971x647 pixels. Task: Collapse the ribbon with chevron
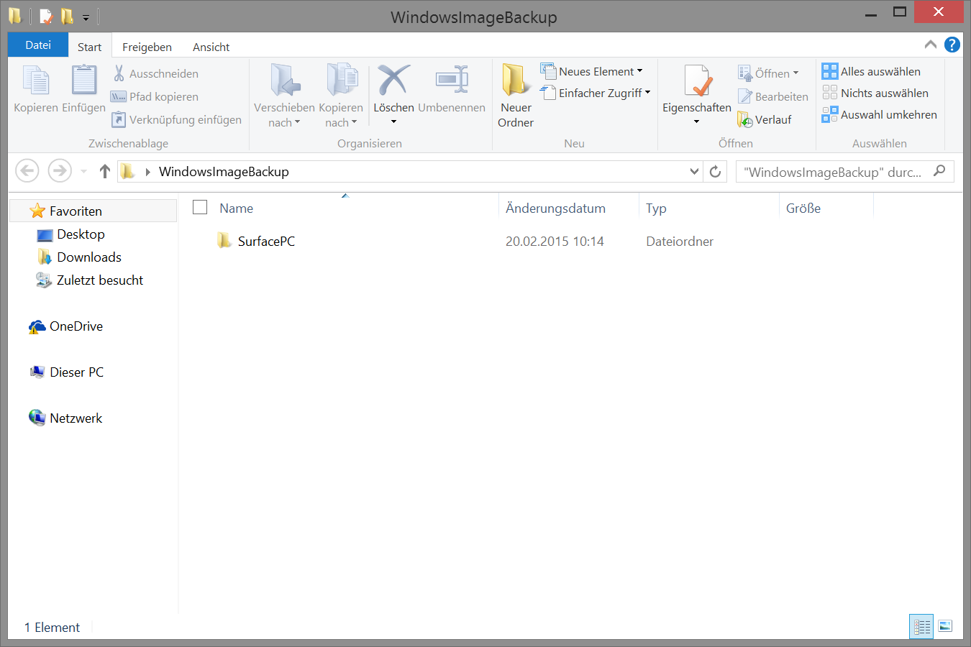(x=931, y=45)
